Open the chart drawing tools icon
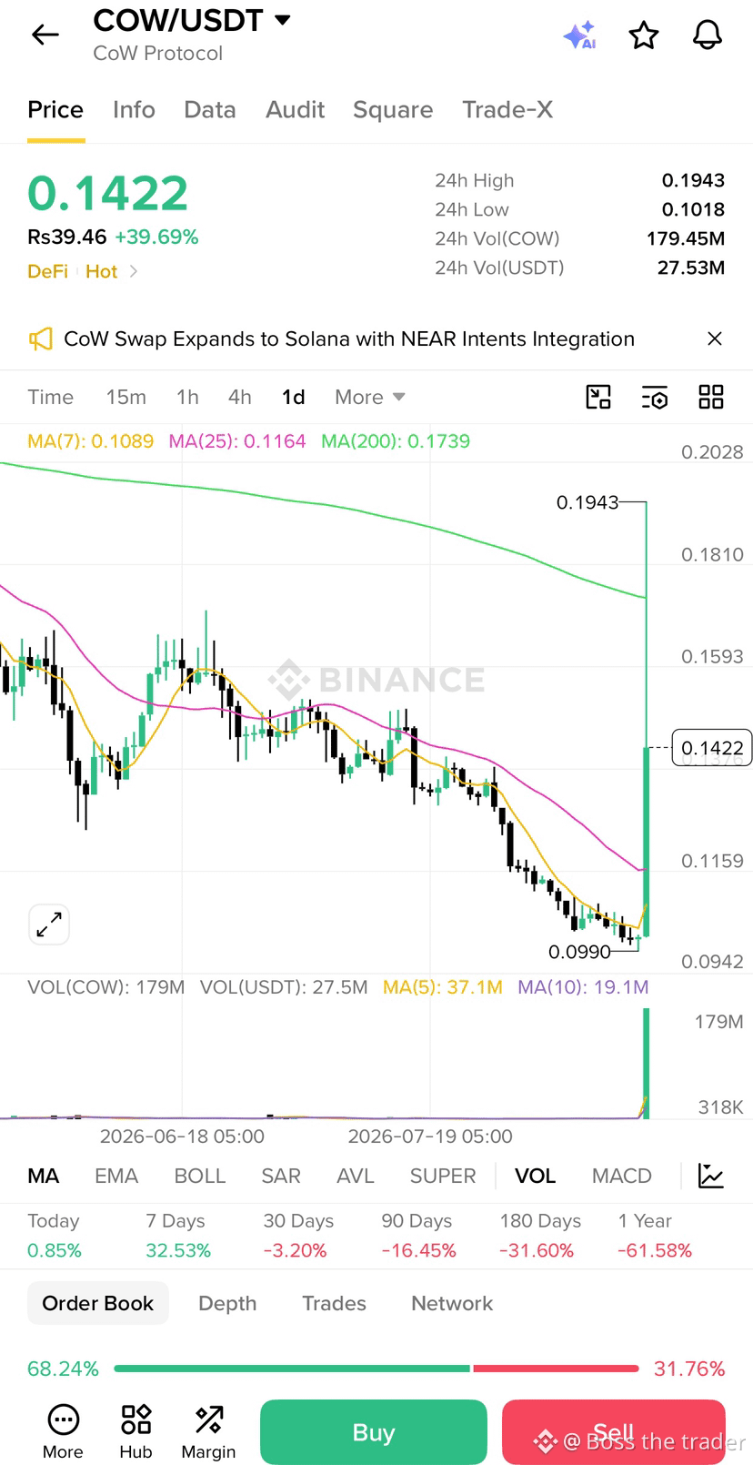Image resolution: width=753 pixels, height=1465 pixels. point(598,397)
